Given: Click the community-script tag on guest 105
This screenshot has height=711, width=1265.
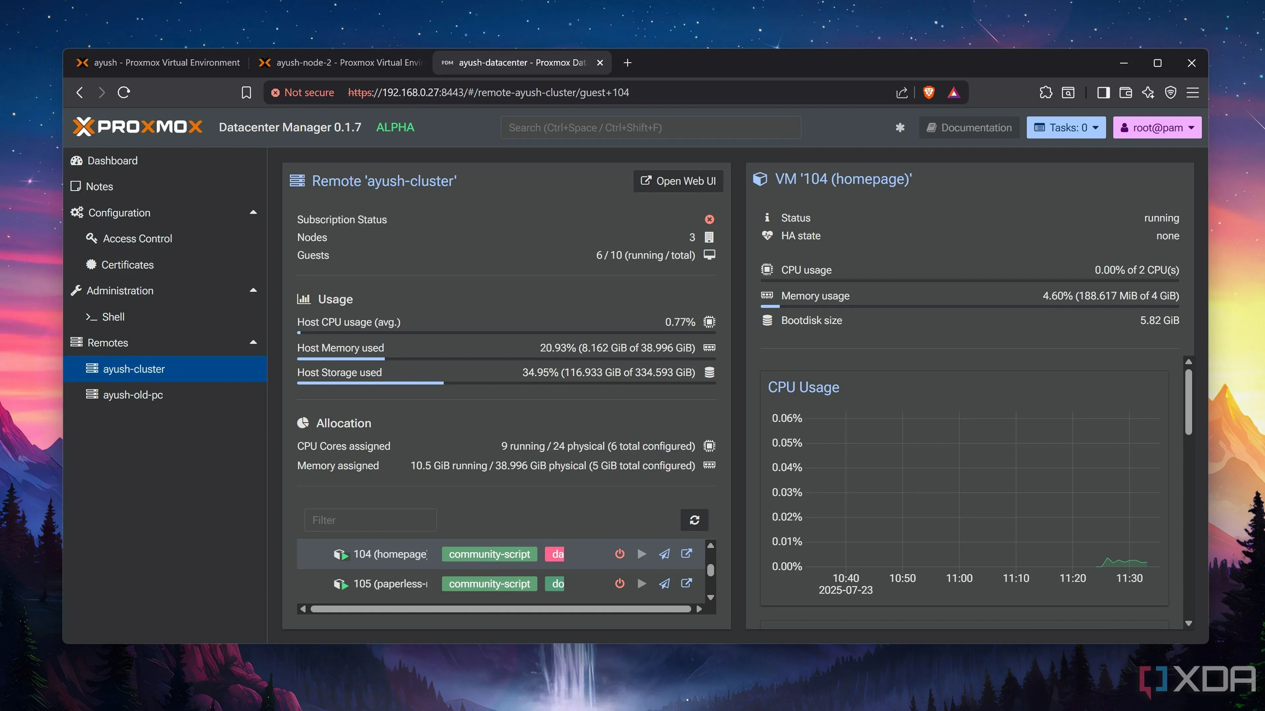Looking at the screenshot, I should [x=489, y=583].
